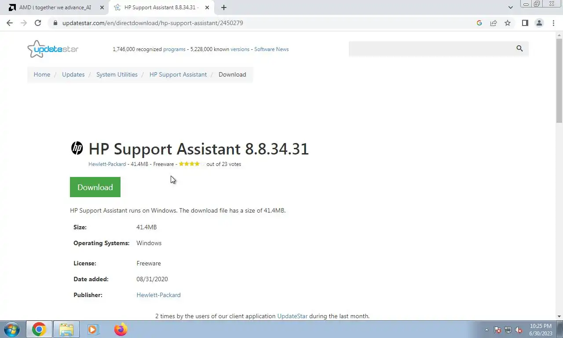Screen dimensions: 563x338
Task: Click the forward navigation arrow
Action: [x=24, y=23]
